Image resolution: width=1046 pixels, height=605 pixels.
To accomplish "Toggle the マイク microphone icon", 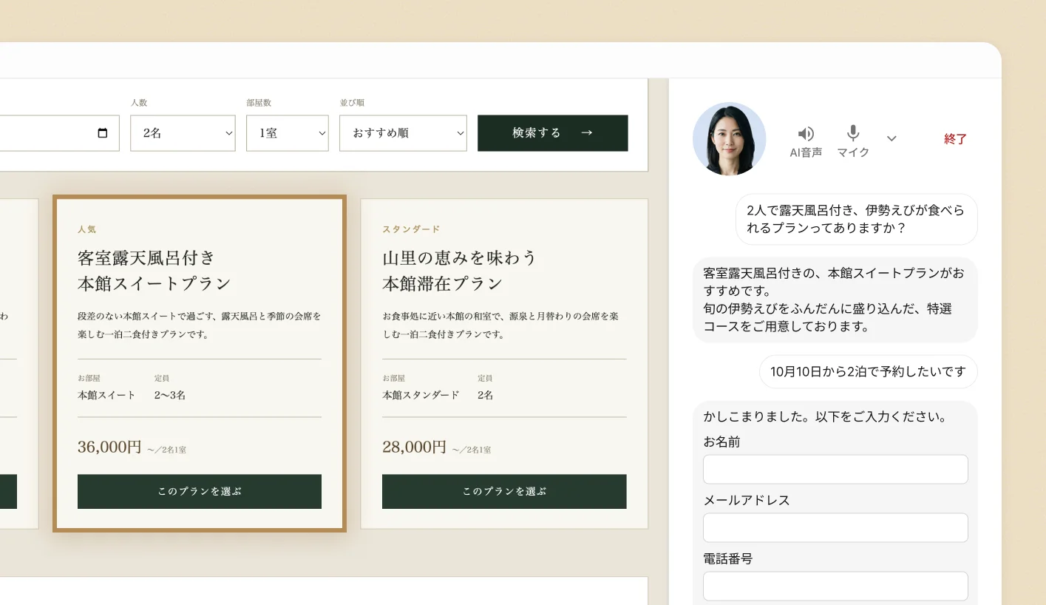I will coord(853,133).
